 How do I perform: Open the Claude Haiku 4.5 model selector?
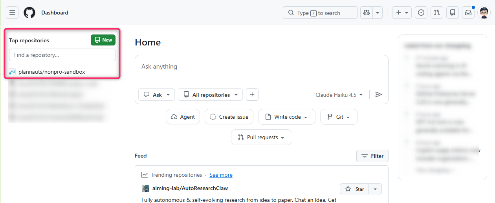pos(339,95)
